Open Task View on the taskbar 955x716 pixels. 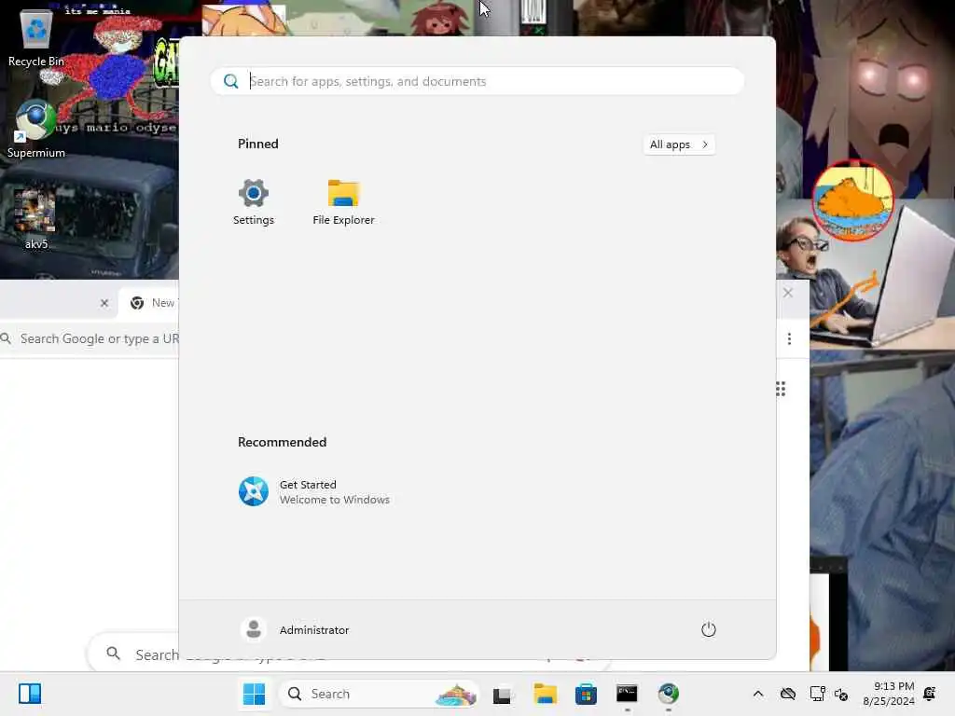pos(503,694)
